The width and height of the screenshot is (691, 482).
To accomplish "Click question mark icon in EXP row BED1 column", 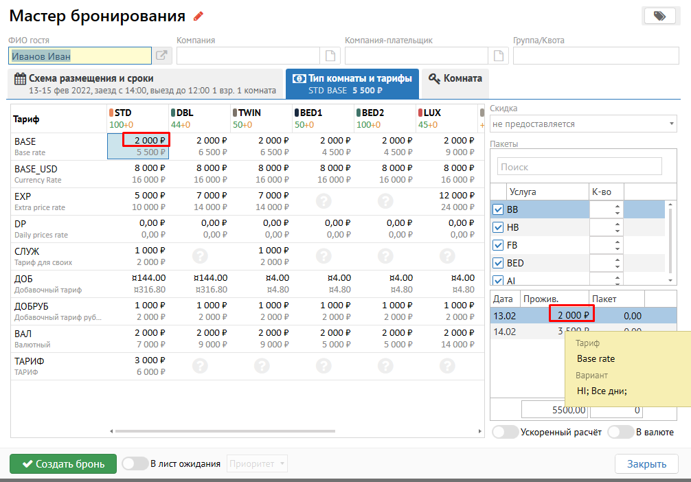I will 324,201.
